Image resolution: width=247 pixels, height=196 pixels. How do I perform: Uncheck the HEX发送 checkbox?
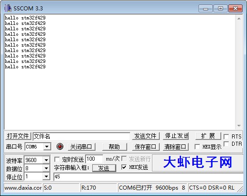coord(124,167)
